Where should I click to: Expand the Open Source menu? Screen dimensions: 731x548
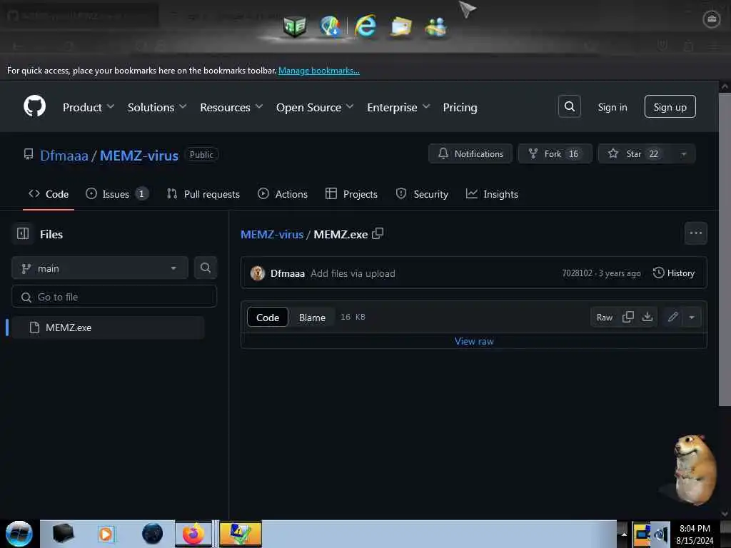[315, 107]
